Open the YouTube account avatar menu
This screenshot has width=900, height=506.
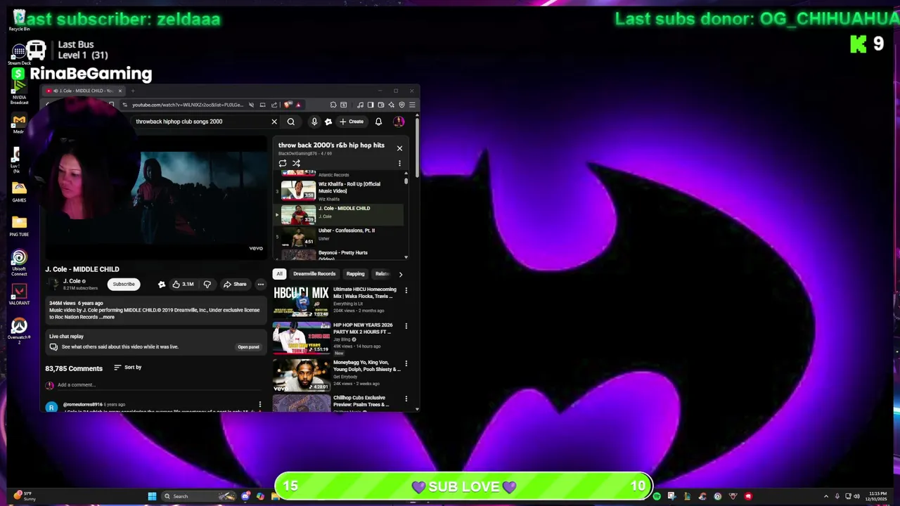(x=399, y=122)
